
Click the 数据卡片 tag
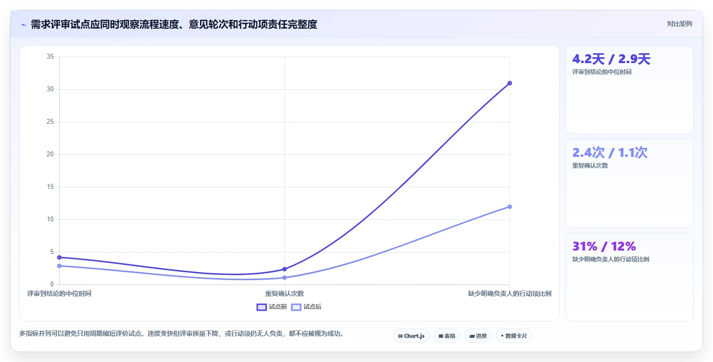514,336
